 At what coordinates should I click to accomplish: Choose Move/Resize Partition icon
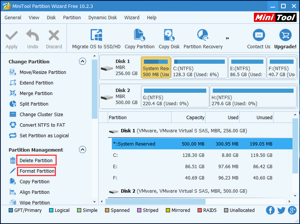click(x=12, y=72)
